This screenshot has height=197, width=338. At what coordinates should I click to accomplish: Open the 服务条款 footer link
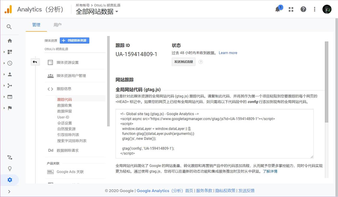coord(204,191)
